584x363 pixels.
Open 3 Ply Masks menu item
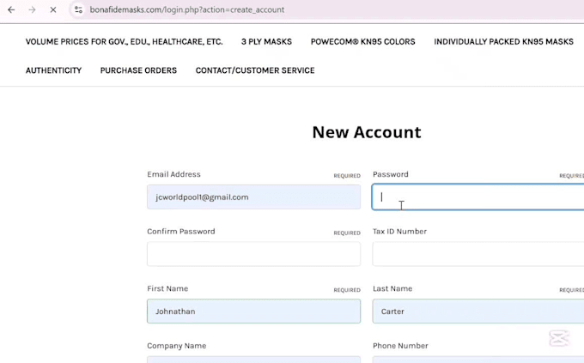pos(266,42)
